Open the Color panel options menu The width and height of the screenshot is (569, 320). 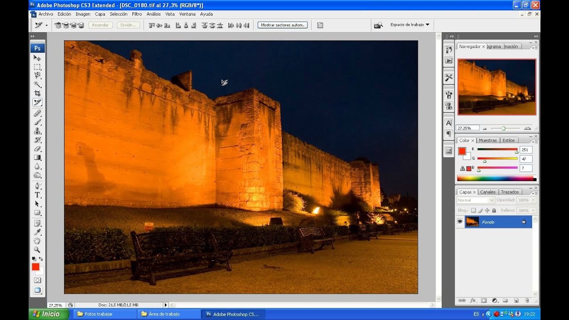[x=535, y=141]
